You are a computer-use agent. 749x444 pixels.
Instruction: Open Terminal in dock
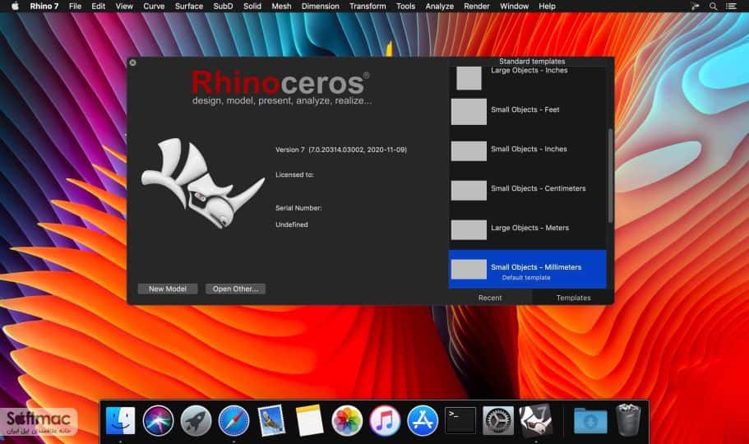tap(460, 421)
